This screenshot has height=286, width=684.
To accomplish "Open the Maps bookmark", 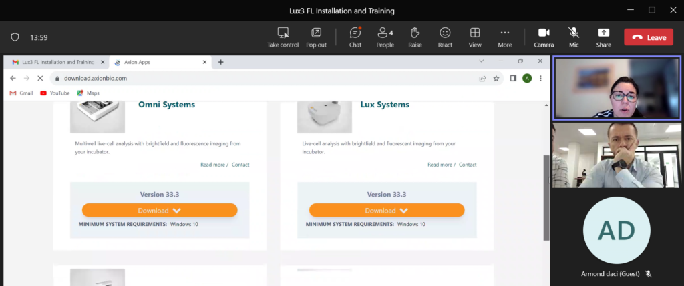I will coord(88,93).
